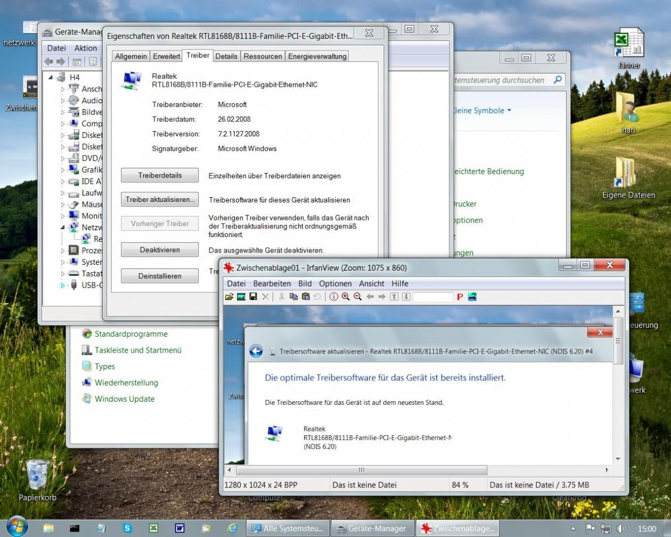Open the Windows Update link
This screenshot has width=671, height=537.
coord(125,398)
